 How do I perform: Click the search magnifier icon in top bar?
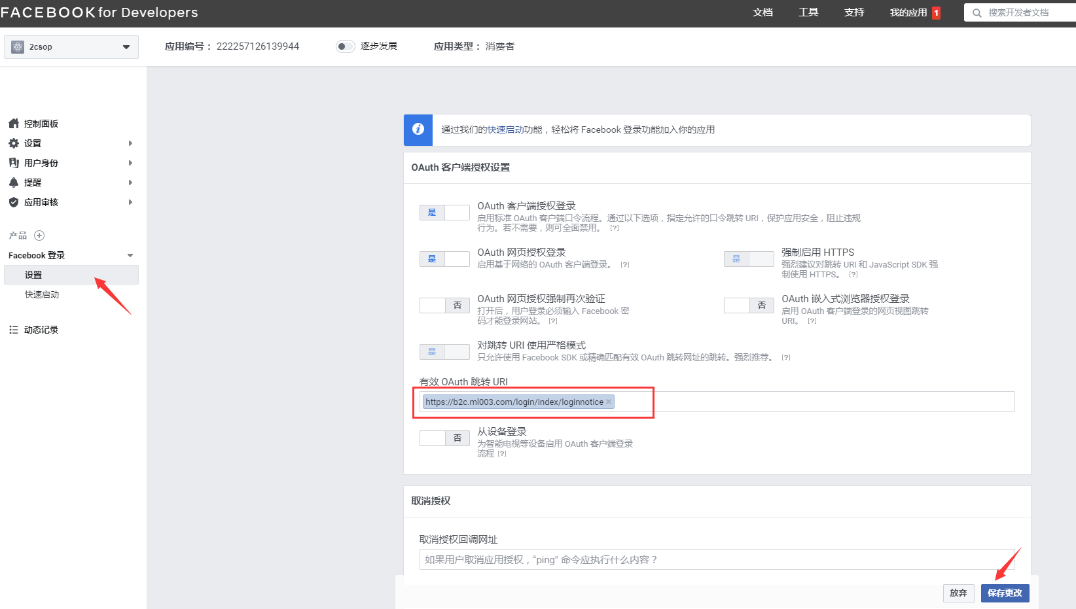pos(977,12)
